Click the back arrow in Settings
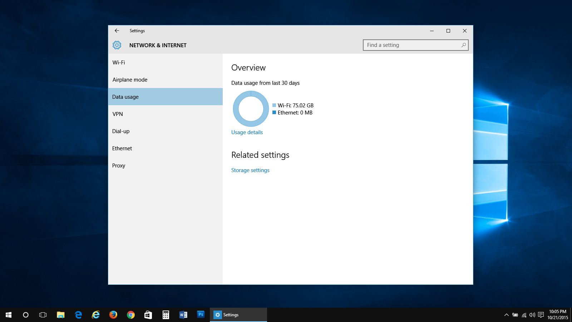 click(117, 31)
